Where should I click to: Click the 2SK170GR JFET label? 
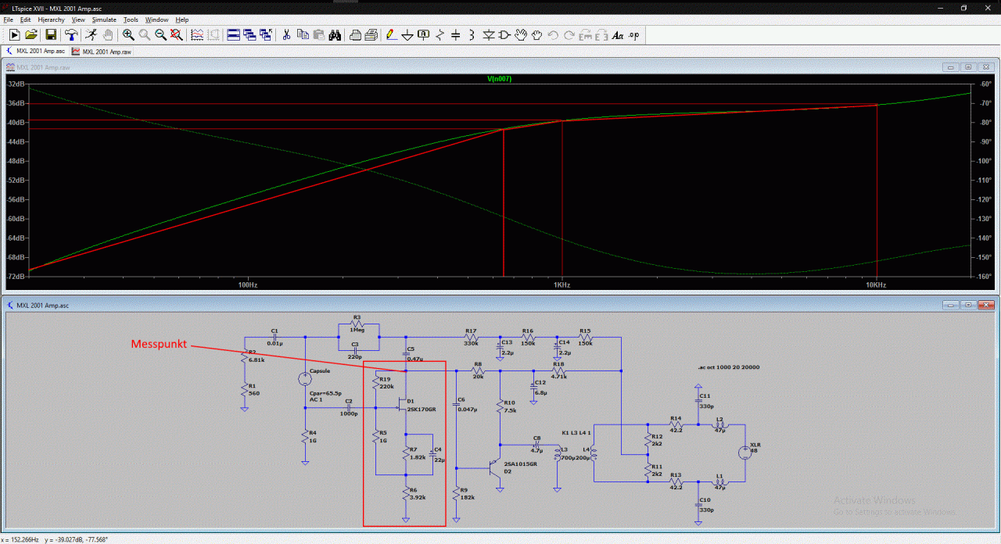(x=422, y=409)
